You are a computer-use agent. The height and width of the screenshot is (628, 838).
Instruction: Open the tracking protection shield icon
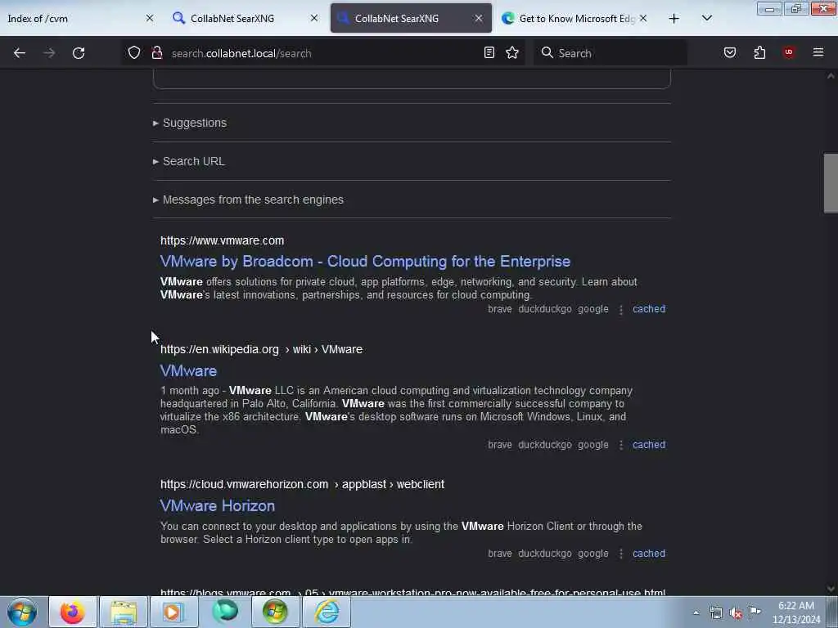tap(134, 52)
